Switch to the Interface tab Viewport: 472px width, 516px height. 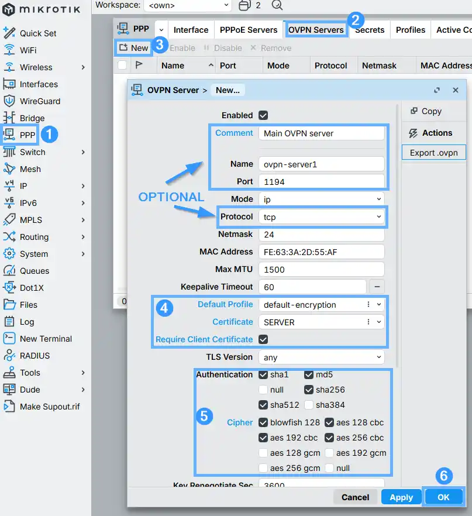pyautogui.click(x=191, y=30)
